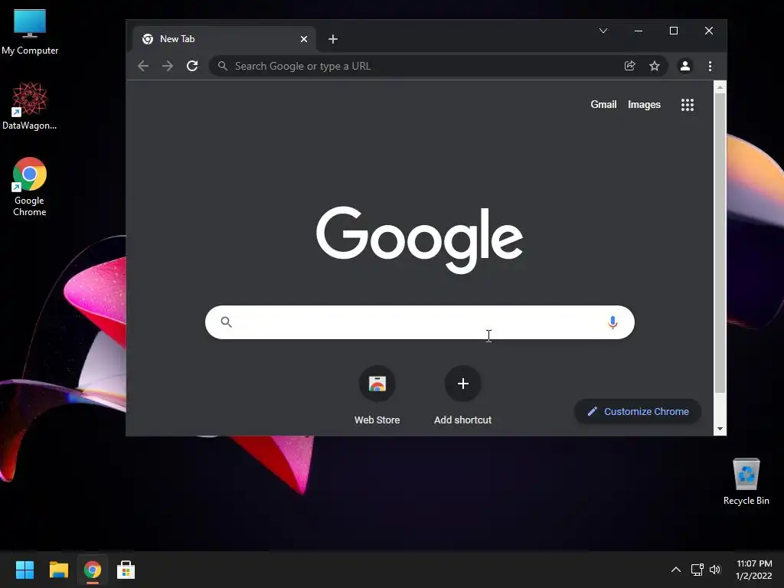The width and height of the screenshot is (784, 588).
Task: Show hidden tray icons chevron
Action: (675, 570)
